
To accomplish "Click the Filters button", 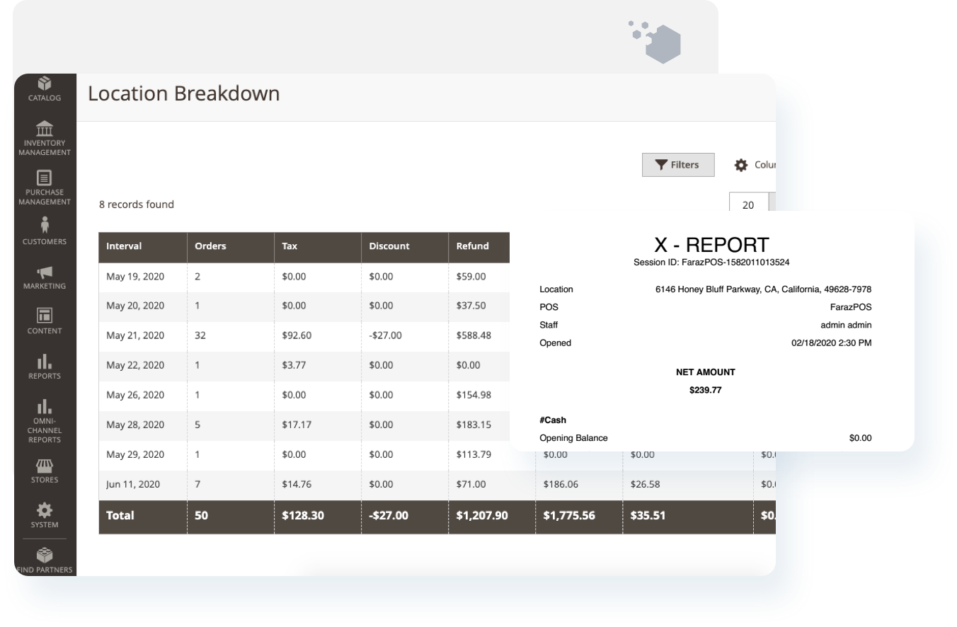I will tap(678, 165).
